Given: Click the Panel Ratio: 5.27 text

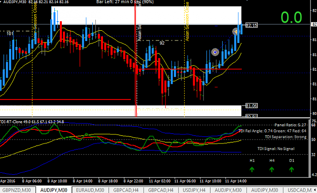Looking at the screenshot, I should [290, 125].
